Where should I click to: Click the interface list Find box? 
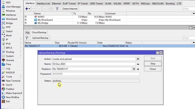tap(189, 9)
